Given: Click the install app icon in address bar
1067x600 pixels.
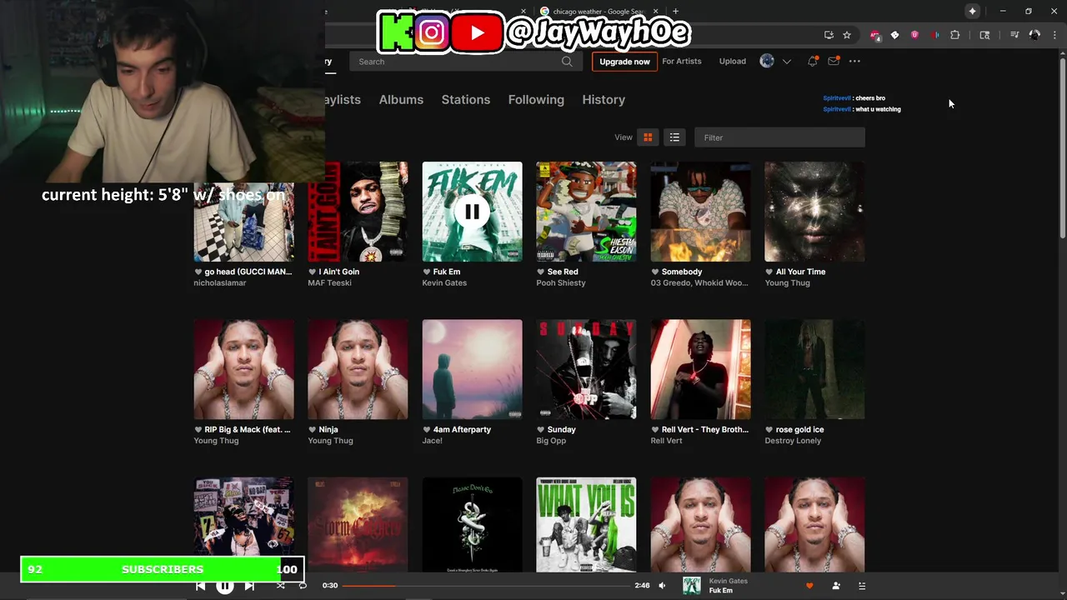Looking at the screenshot, I should (829, 35).
